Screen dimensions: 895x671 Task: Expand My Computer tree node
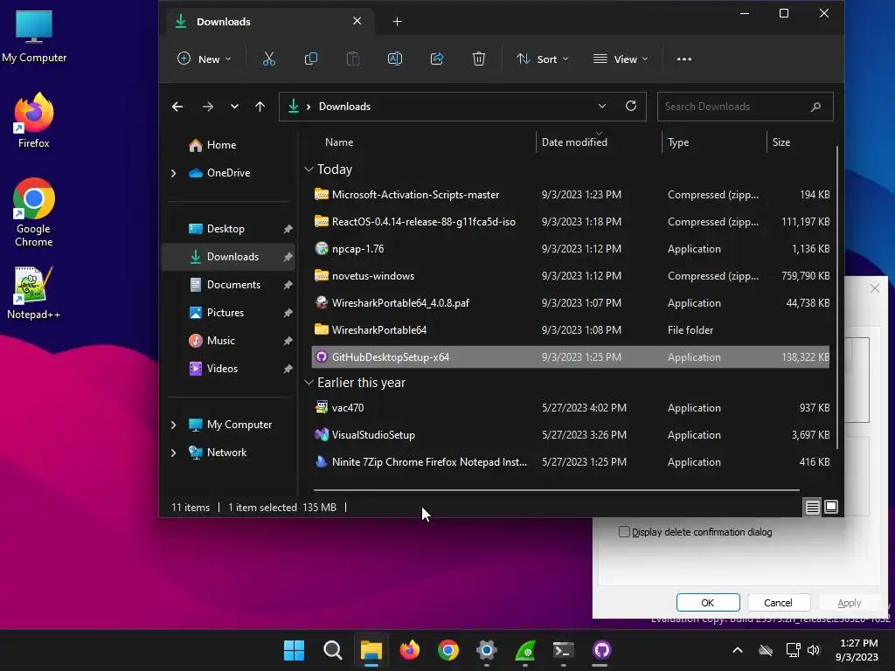[174, 425]
